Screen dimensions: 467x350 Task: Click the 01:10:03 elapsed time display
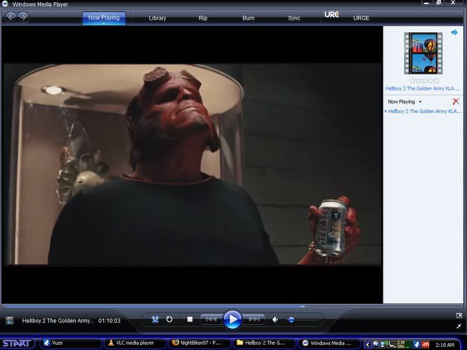coord(109,320)
